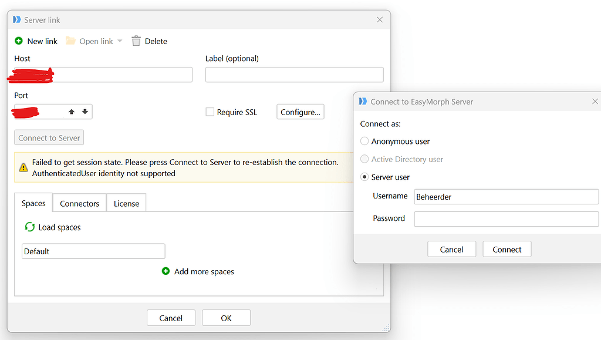This screenshot has height=340, width=601.
Task: Expand the Open link dropdown arrow
Action: [120, 41]
